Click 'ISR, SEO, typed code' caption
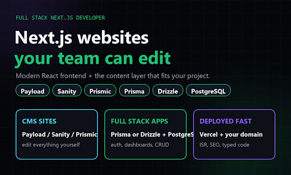291x175 pixels. pyautogui.click(x=225, y=145)
